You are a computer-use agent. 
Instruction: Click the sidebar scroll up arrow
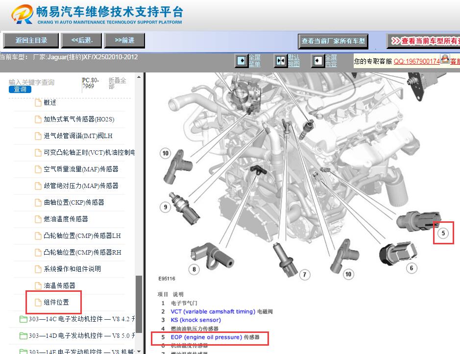point(139,77)
